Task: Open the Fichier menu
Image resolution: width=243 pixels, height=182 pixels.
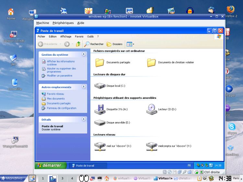Action: 41,37
